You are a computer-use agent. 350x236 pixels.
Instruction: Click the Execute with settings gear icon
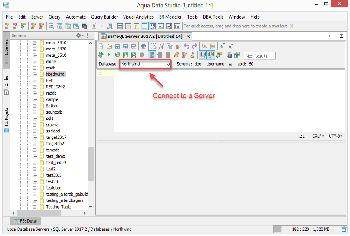click(101, 55)
